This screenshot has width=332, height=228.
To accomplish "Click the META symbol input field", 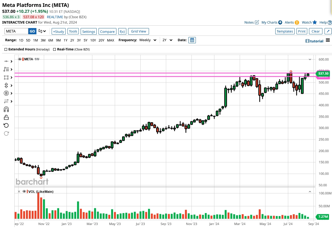I will click(x=16, y=31).
